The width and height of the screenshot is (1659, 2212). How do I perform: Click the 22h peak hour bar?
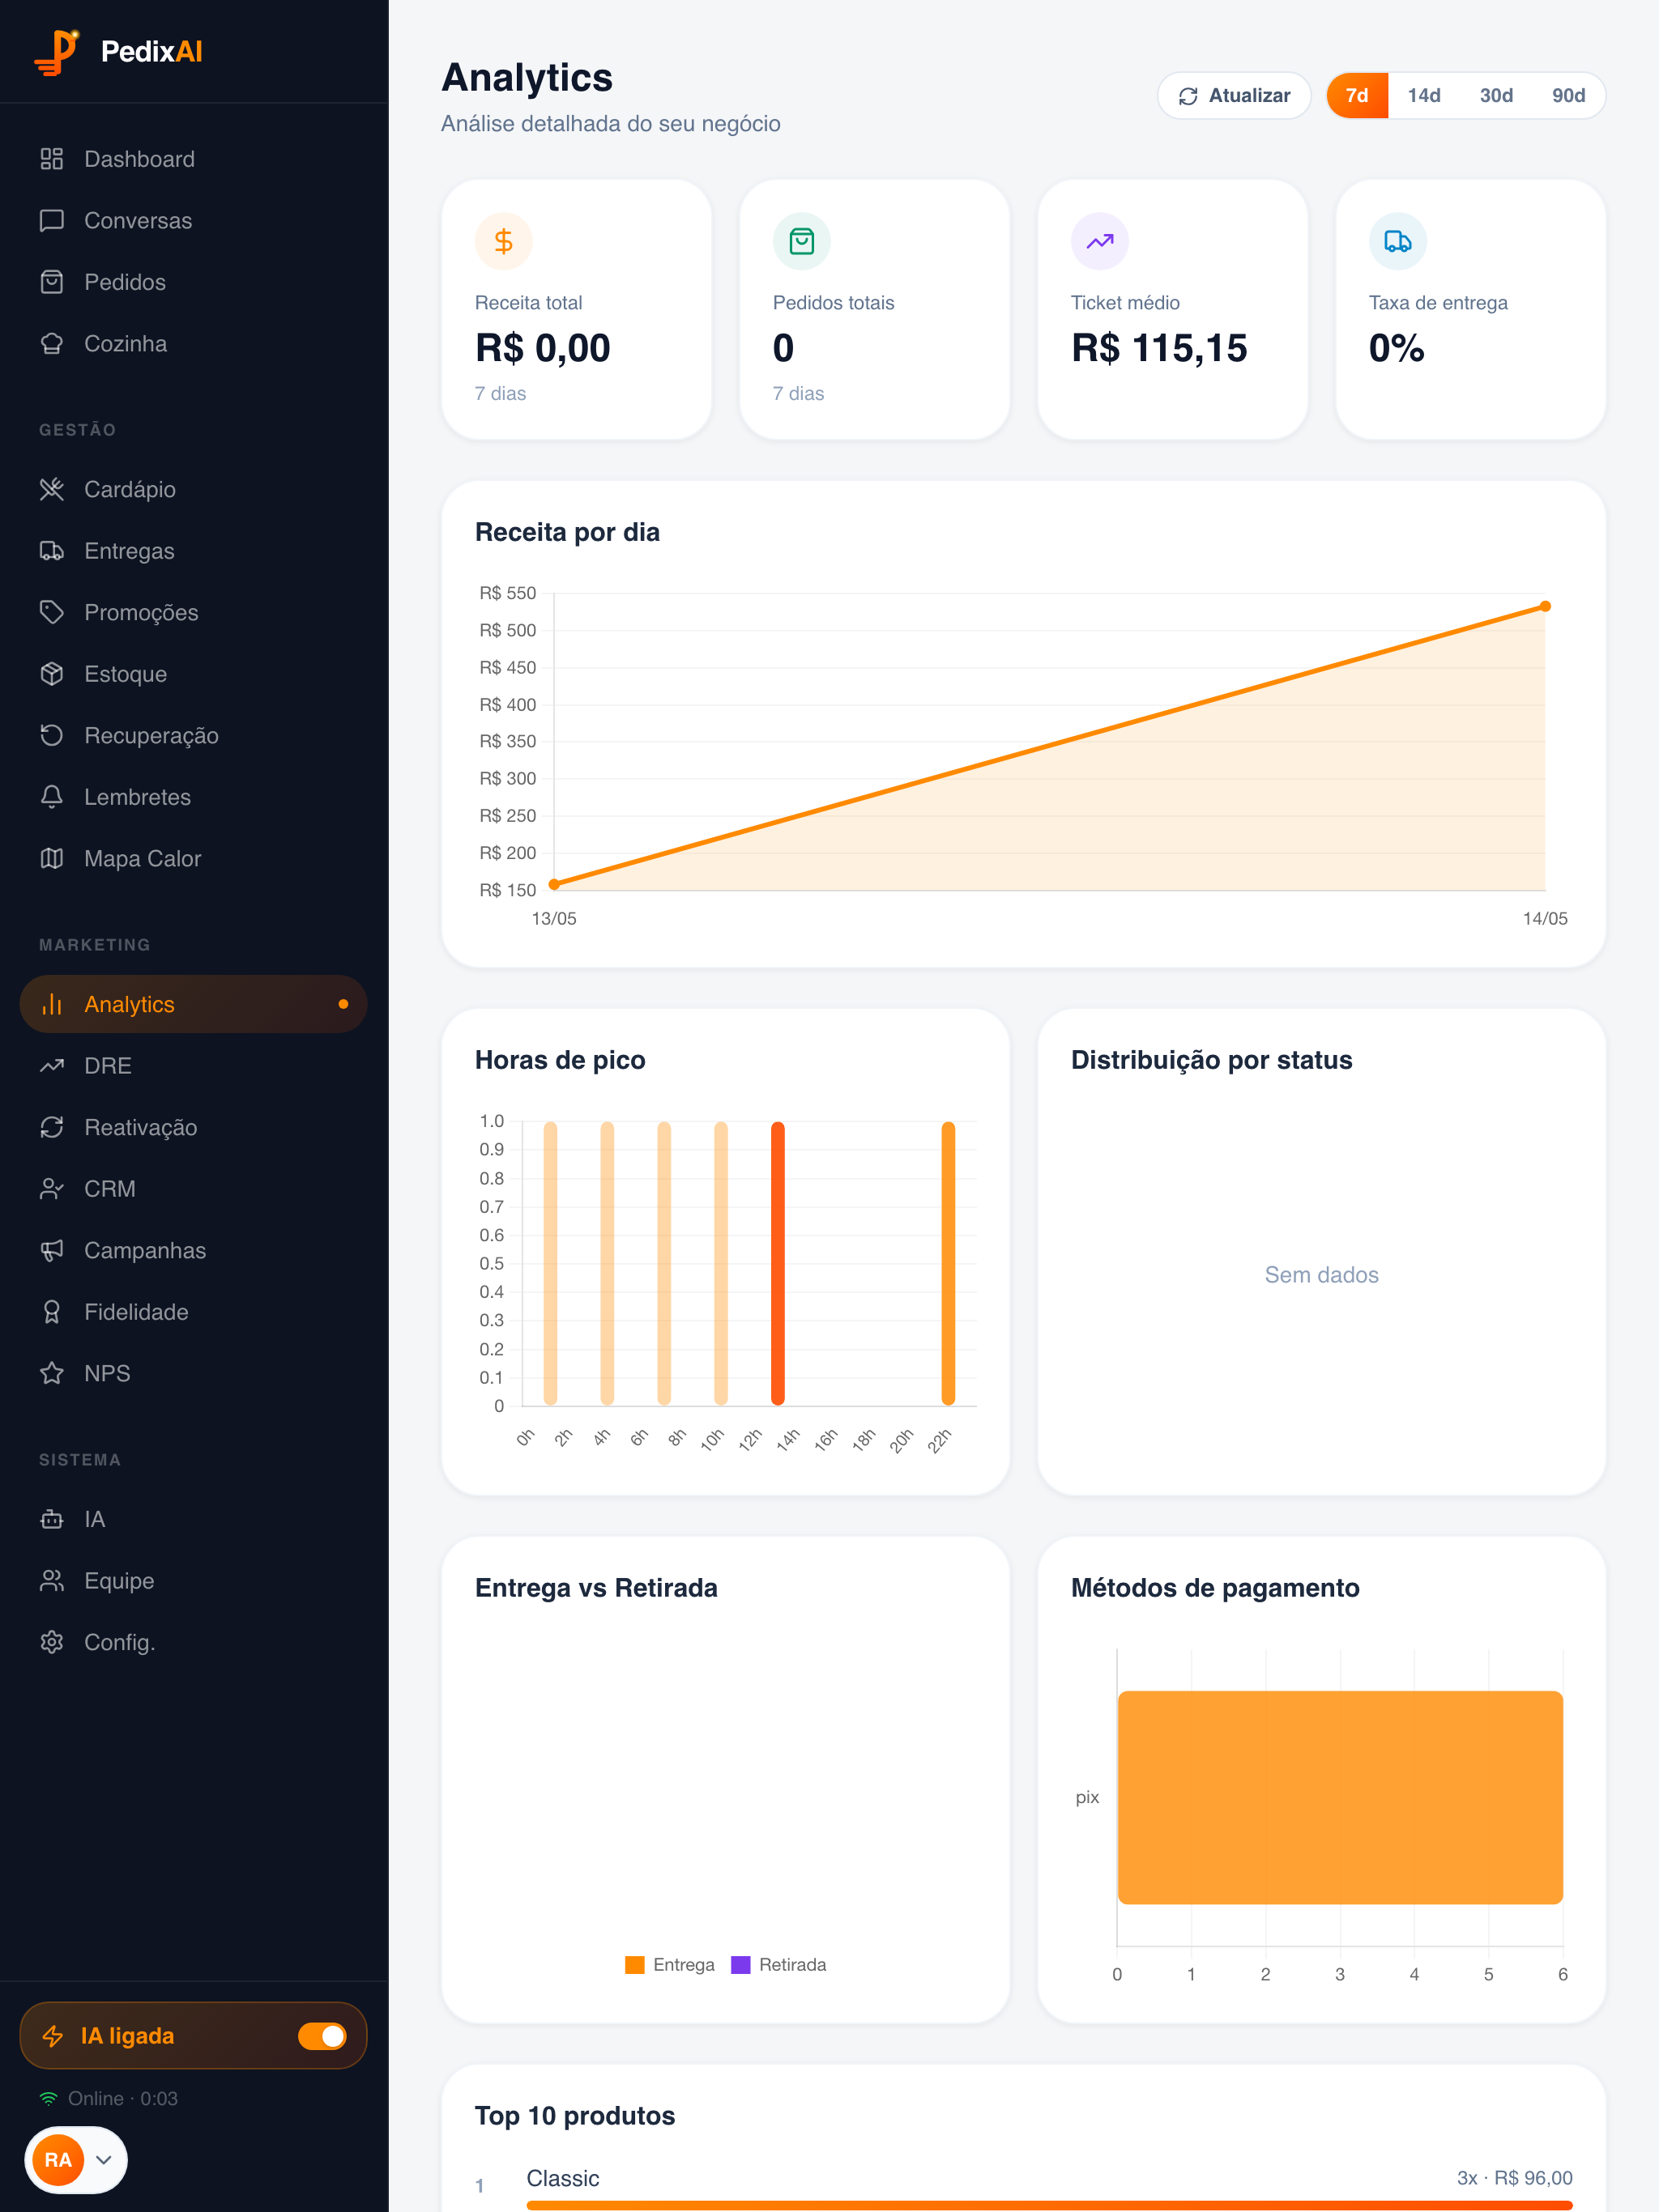(x=948, y=1263)
